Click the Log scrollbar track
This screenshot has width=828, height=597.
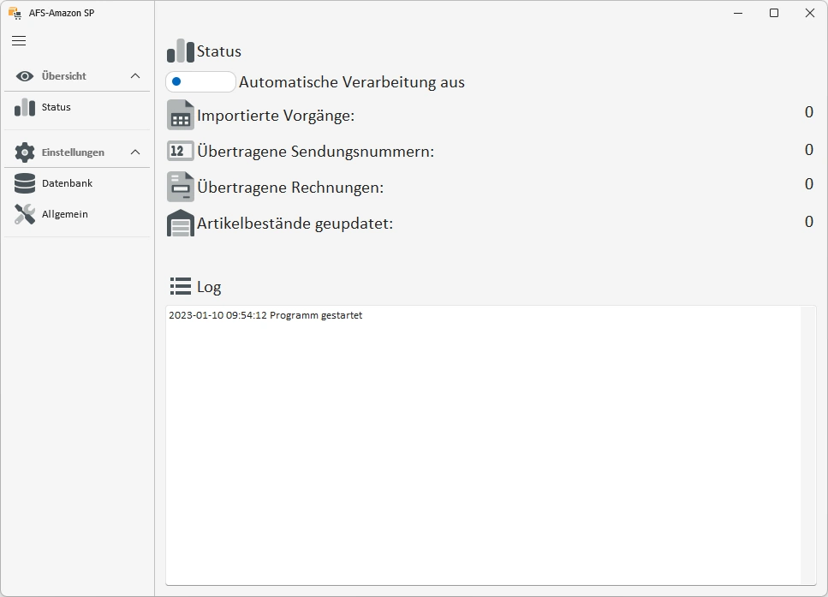pos(808,445)
